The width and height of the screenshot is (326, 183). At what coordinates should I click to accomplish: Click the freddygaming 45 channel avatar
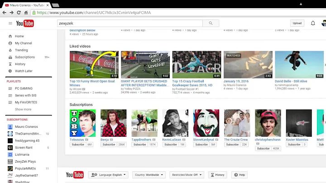point(10,140)
